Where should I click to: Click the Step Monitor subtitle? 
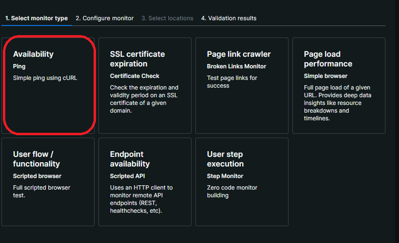(225, 176)
